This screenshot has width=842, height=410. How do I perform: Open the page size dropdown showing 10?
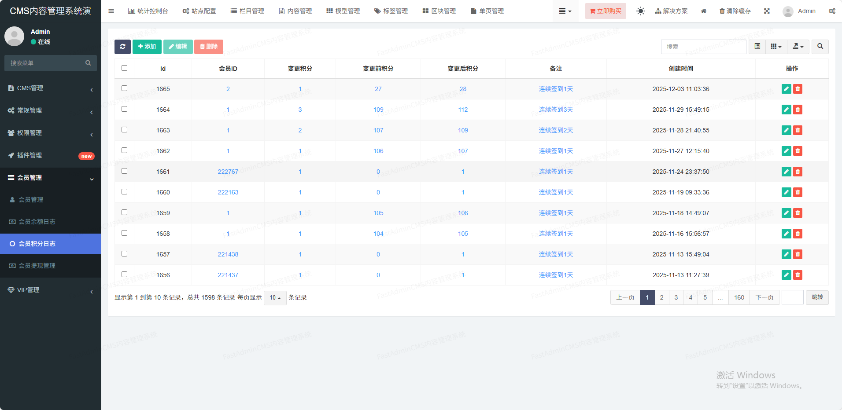click(x=275, y=298)
